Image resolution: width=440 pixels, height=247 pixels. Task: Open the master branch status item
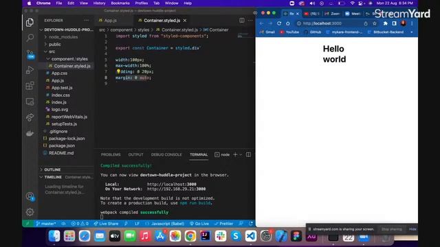click(x=46, y=224)
